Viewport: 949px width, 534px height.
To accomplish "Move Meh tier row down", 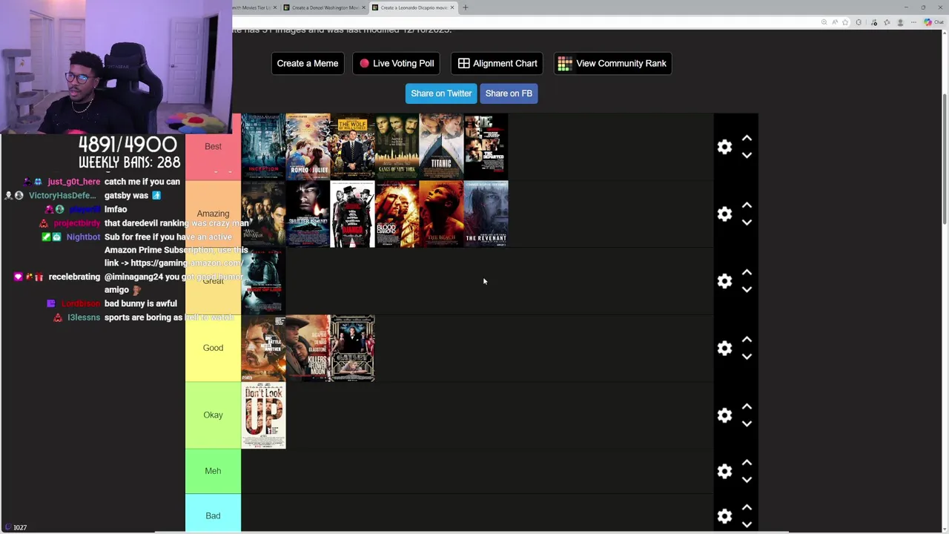I will 747,480.
